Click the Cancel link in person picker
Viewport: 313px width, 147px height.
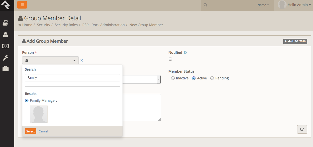pyautogui.click(x=43, y=131)
